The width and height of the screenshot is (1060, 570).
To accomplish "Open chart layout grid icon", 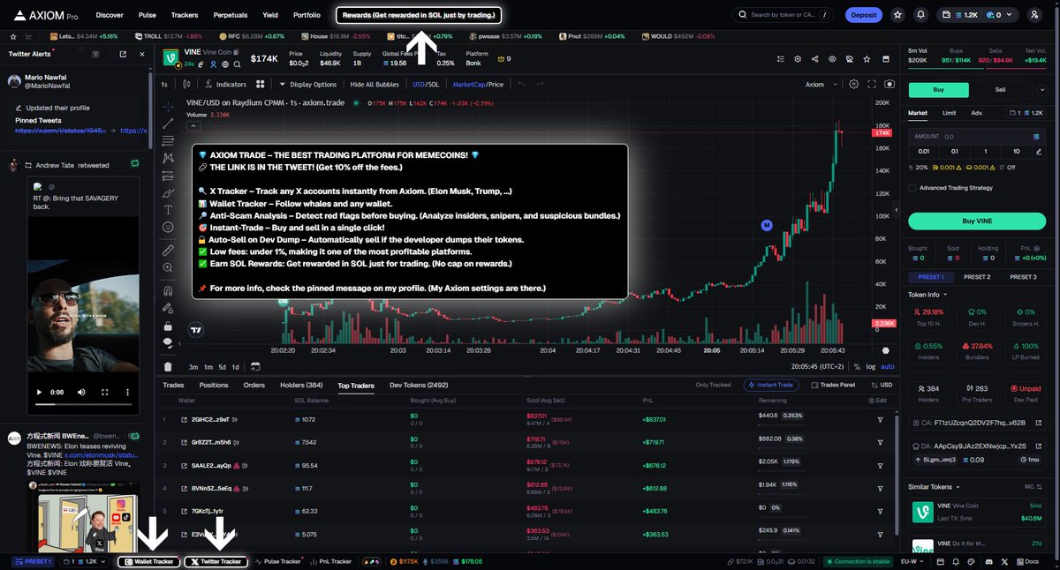I will pos(261,85).
